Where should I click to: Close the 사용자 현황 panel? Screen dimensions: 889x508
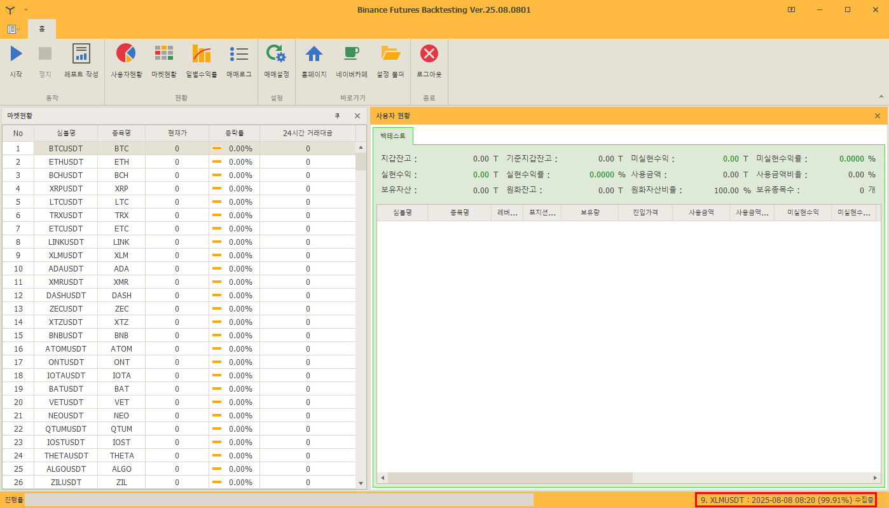point(878,116)
